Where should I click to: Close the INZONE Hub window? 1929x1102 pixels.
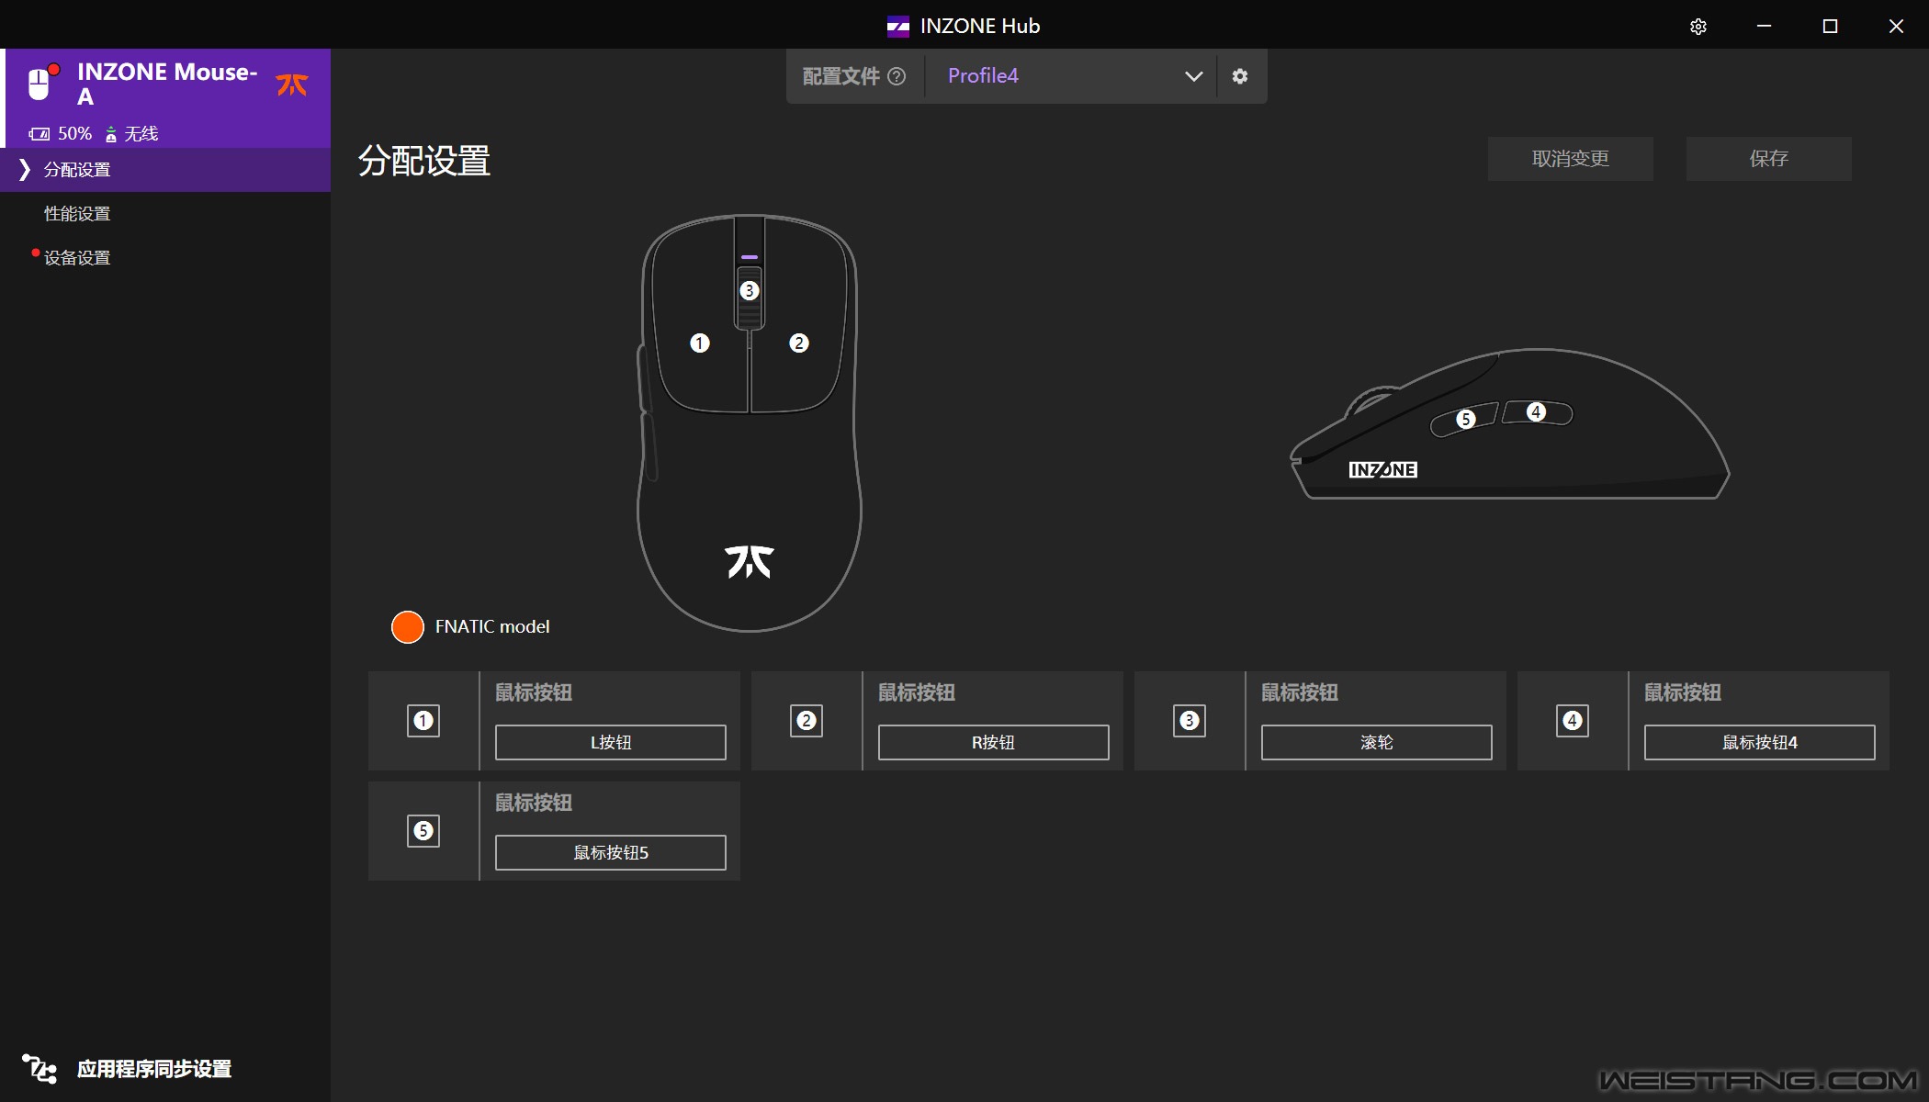(1896, 27)
